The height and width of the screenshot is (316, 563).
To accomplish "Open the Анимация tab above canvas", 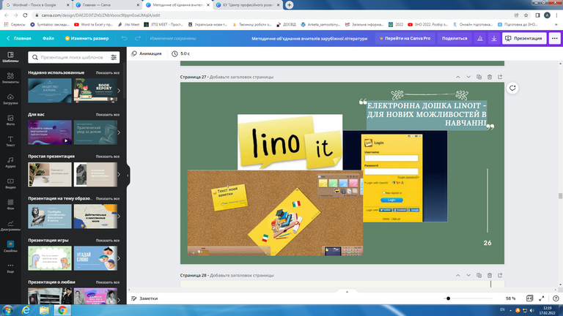I will coord(147,53).
